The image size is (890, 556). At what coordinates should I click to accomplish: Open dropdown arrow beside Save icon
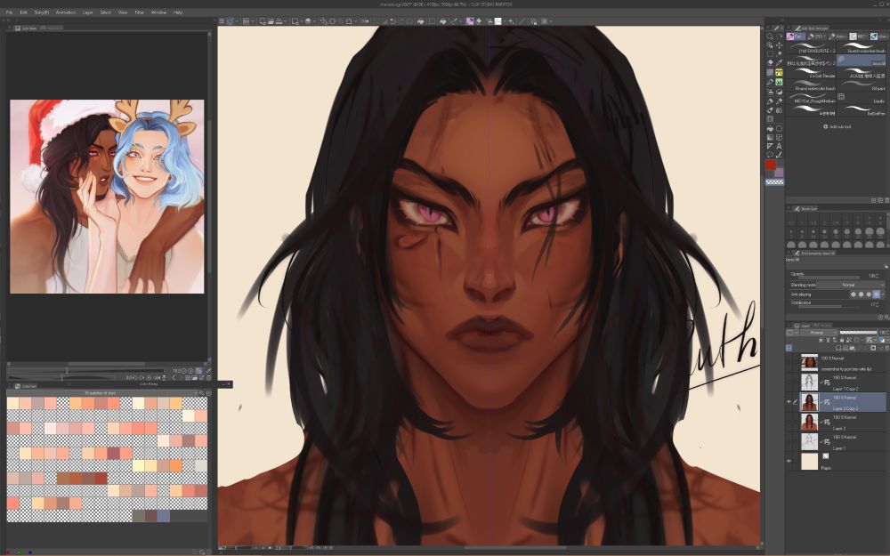pos(286,21)
